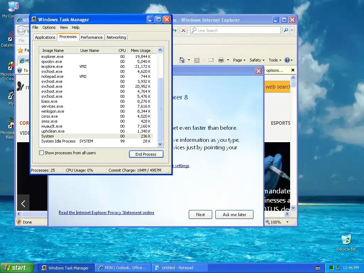Sort processes by Image Name column
364x273 pixels.
point(58,50)
